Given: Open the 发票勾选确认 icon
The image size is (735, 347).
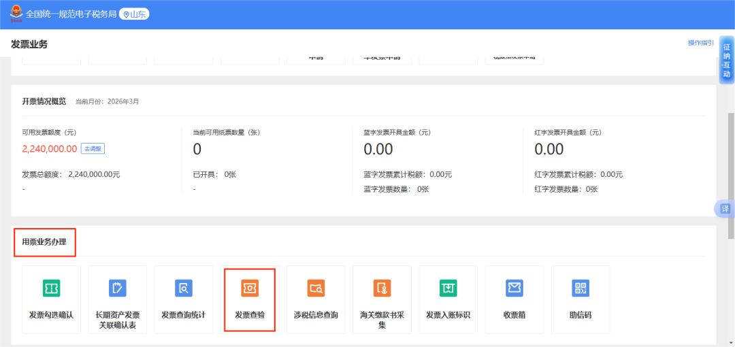Looking at the screenshot, I should point(51,288).
